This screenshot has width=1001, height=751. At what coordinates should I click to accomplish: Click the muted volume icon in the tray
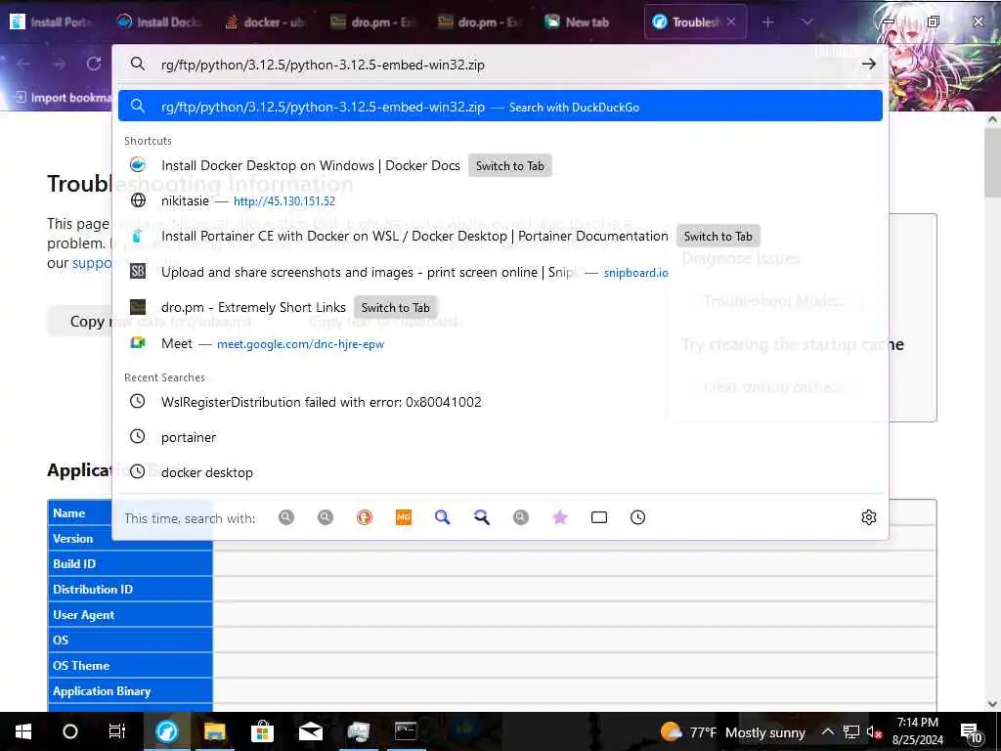874,732
